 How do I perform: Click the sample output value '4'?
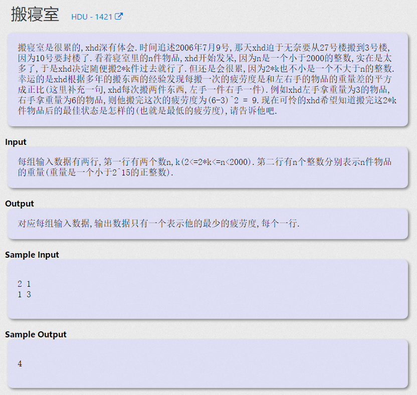20,363
